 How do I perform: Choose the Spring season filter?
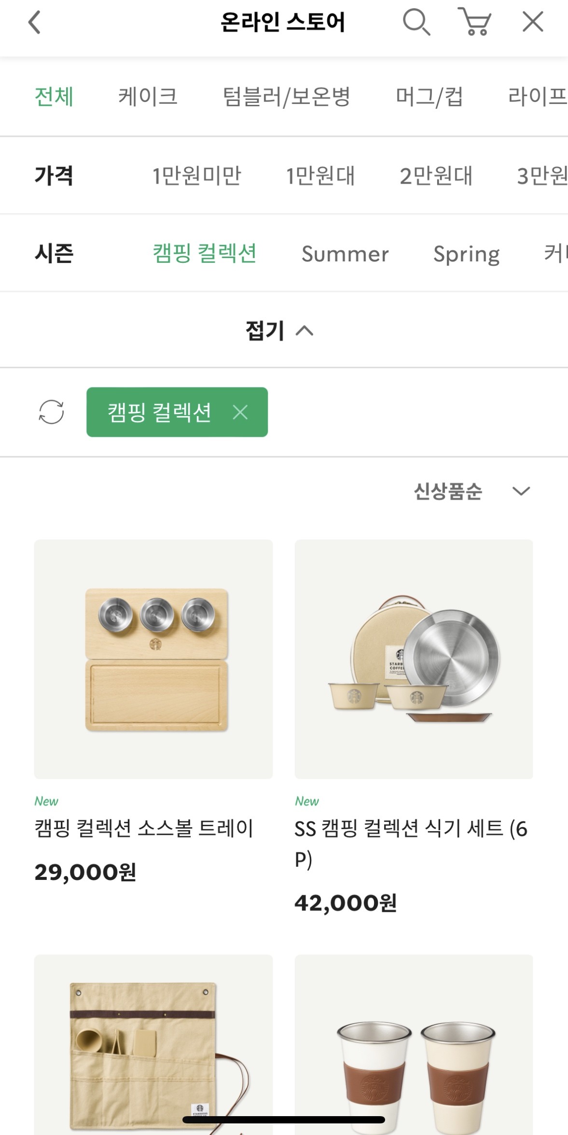[466, 254]
